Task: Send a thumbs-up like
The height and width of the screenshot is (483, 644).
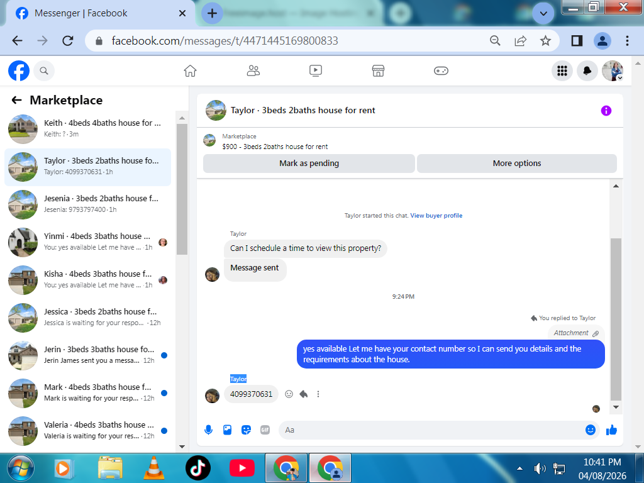Action: (x=611, y=430)
